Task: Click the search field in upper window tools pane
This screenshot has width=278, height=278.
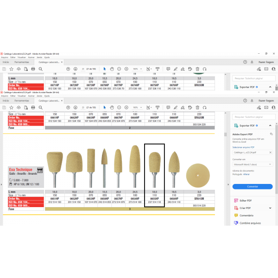Action: click(x=254, y=78)
